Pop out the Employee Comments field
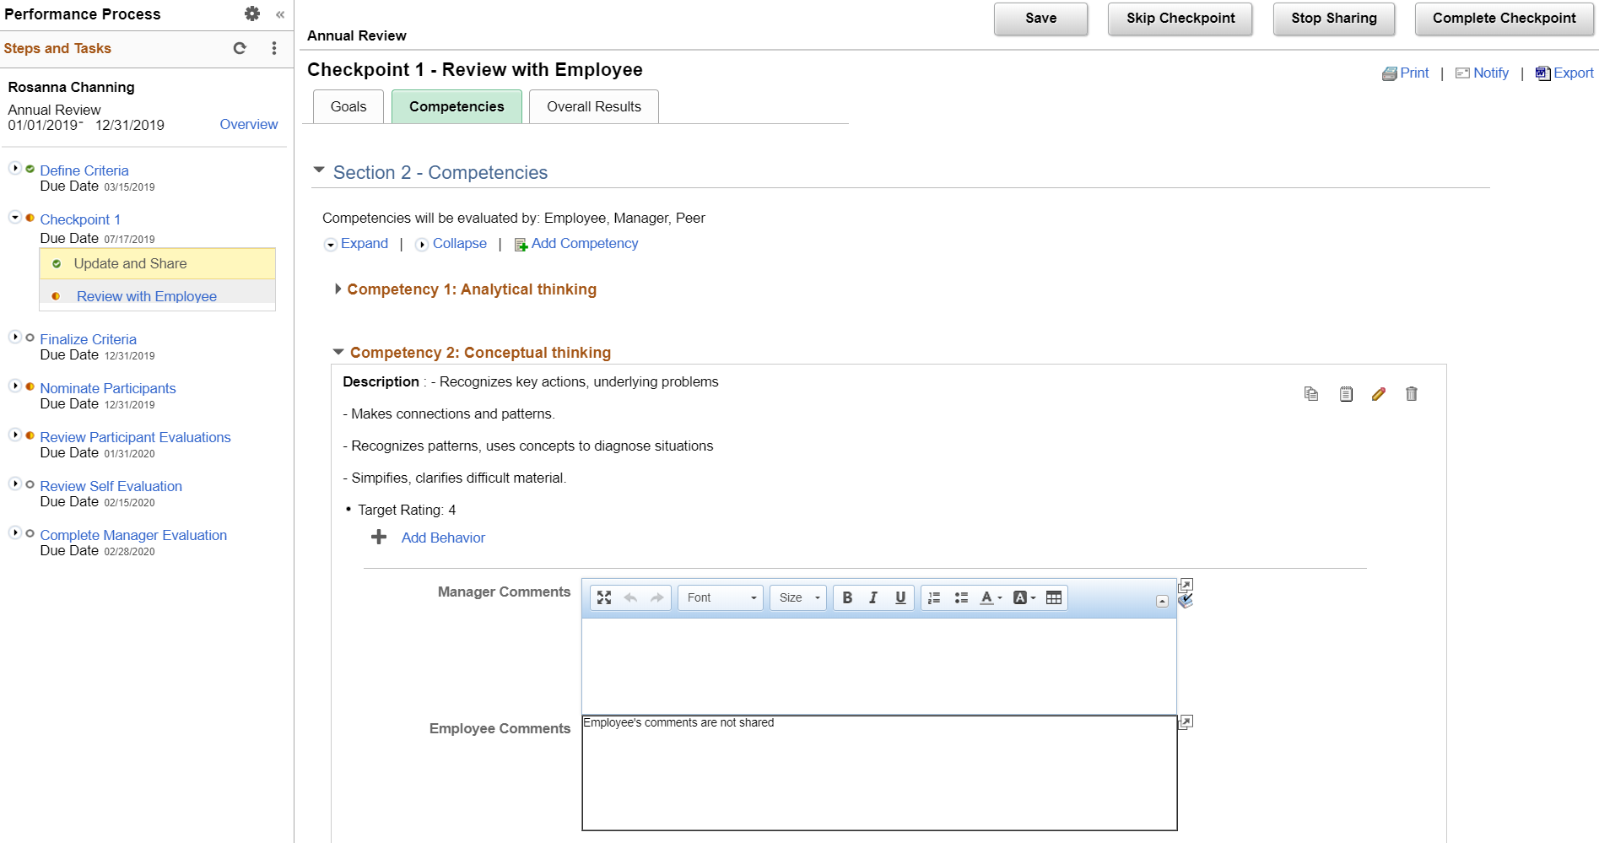Screen dimensions: 1599x843 (1186, 722)
